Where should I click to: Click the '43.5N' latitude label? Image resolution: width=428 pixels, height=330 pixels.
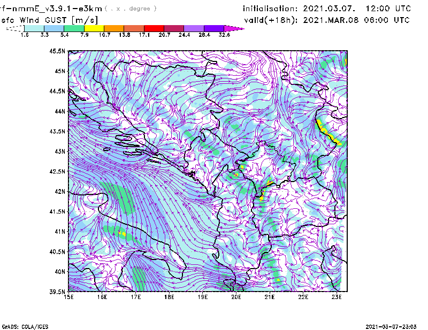pyautogui.click(x=57, y=131)
